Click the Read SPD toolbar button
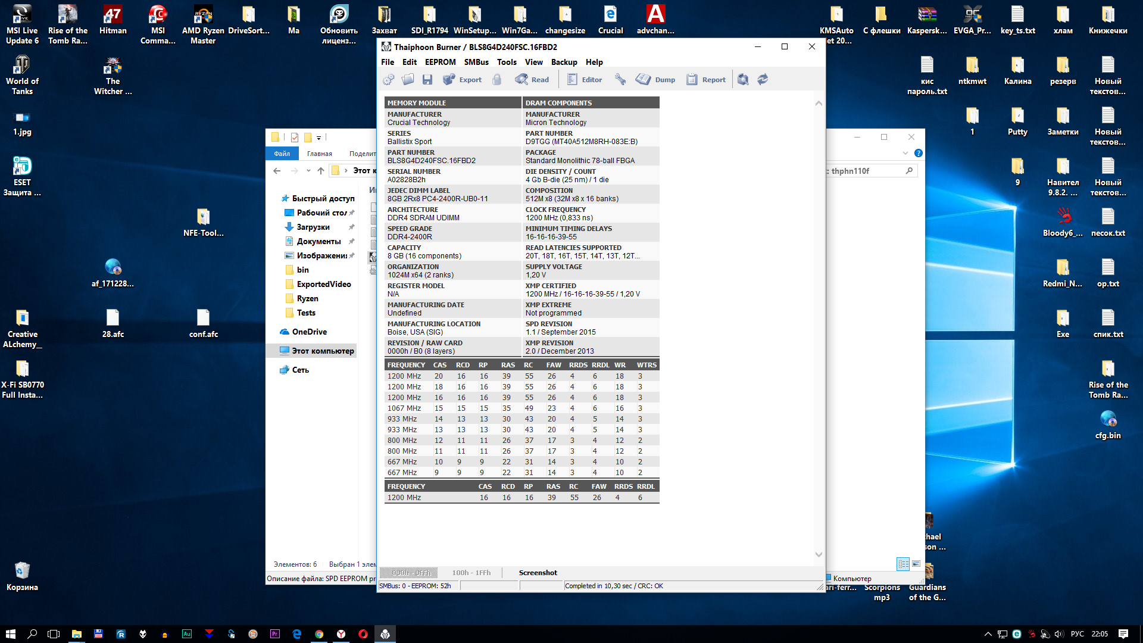 [532, 79]
